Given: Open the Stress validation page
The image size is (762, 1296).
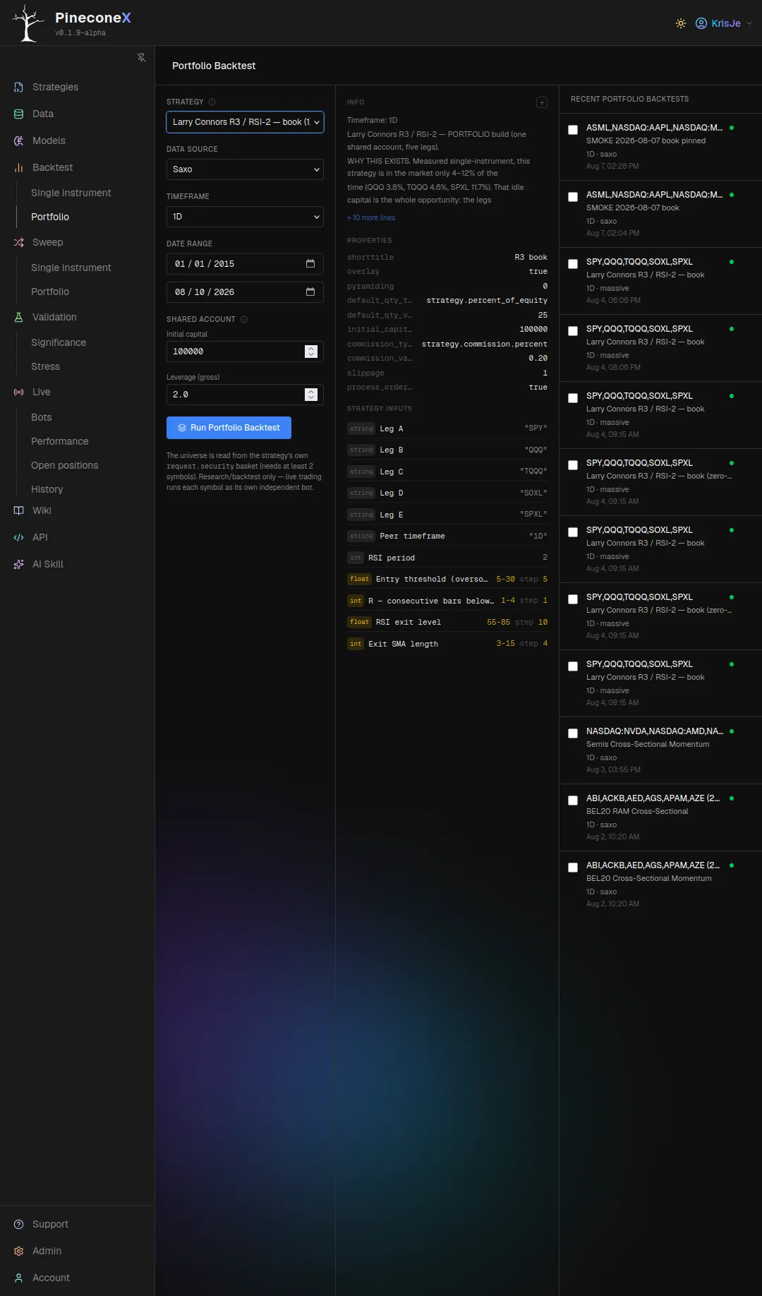Looking at the screenshot, I should point(45,366).
